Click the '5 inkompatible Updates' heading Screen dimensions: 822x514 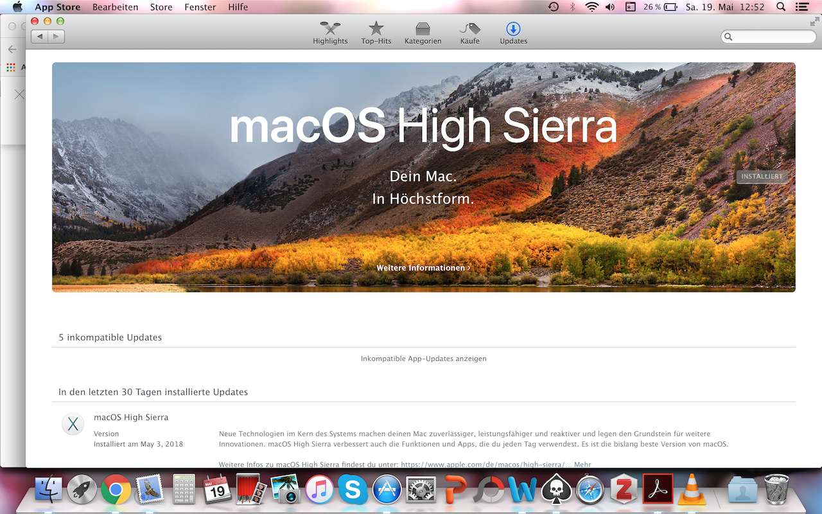[110, 337]
